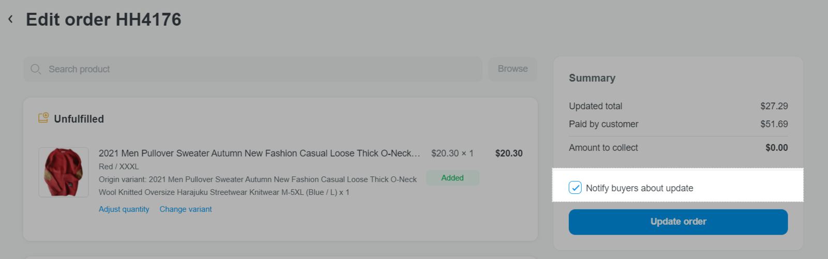Open the red sweater product thumbnail
Screen dimensions: 828x259
[x=64, y=172]
